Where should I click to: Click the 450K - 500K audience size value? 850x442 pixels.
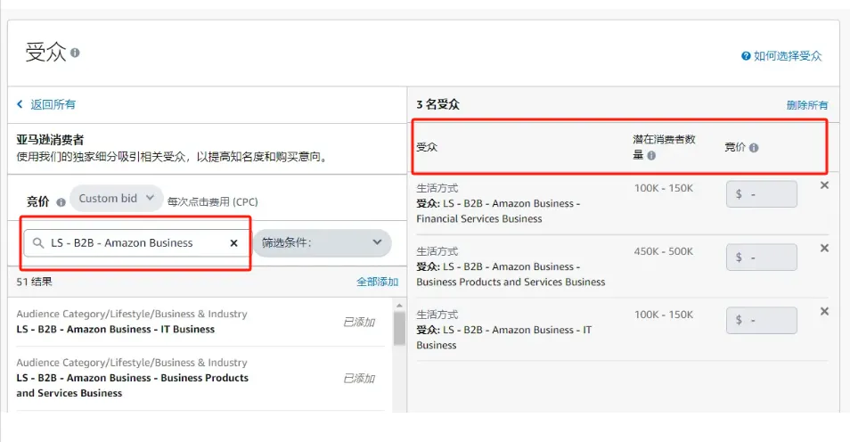[664, 251]
